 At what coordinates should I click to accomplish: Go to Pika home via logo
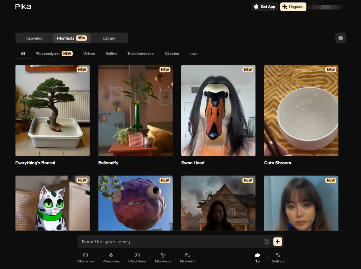pyautogui.click(x=23, y=7)
